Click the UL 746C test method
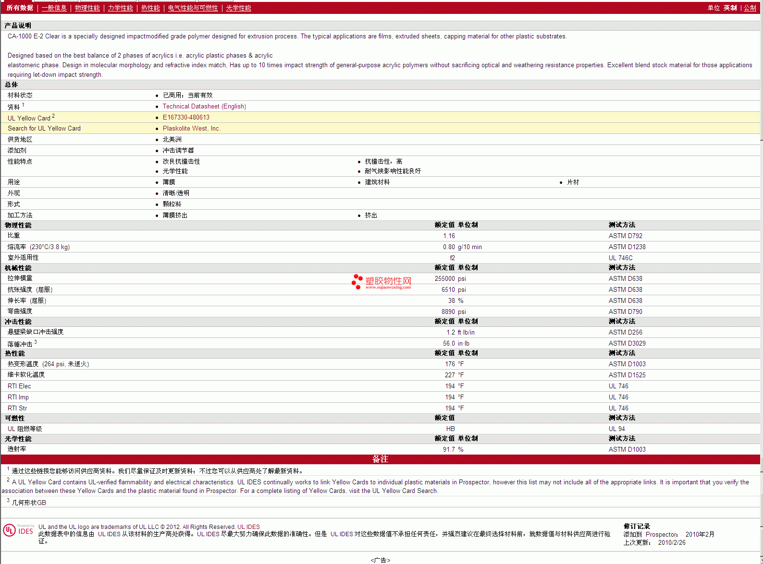 (620, 258)
